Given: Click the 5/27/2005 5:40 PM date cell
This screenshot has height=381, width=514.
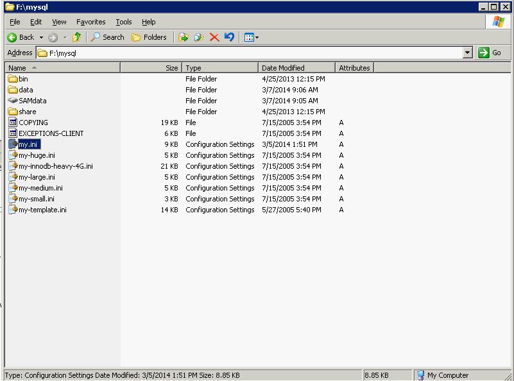Looking at the screenshot, I should [291, 210].
